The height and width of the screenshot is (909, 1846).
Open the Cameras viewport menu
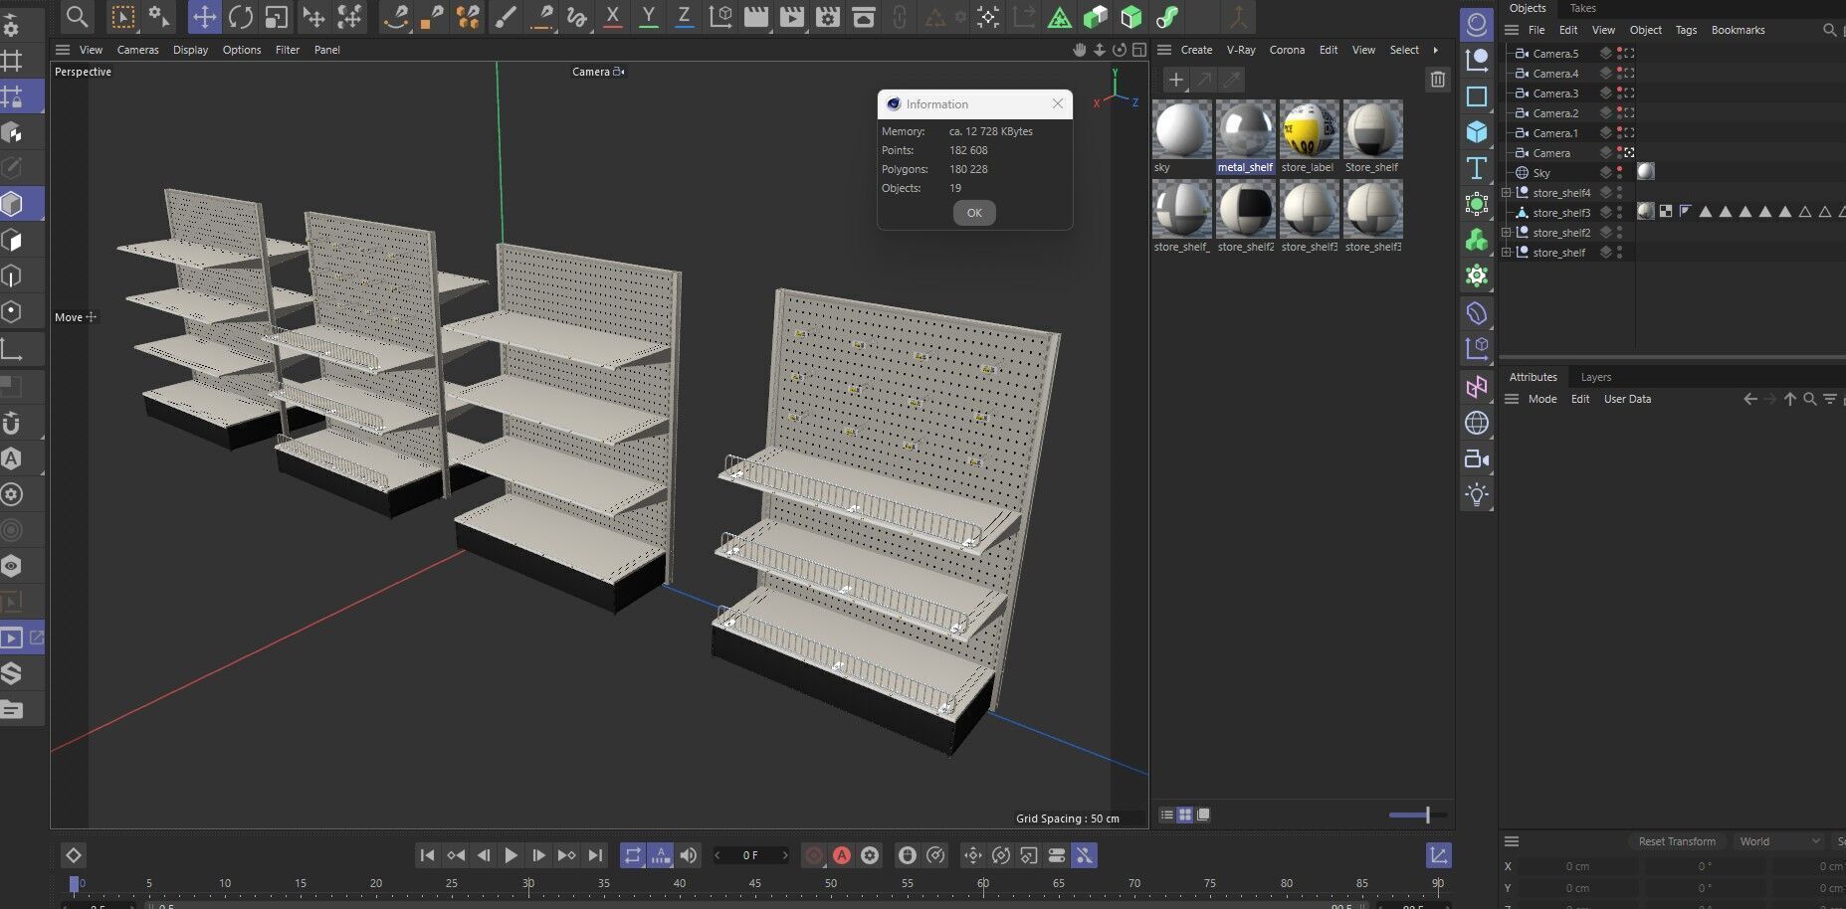137,50
